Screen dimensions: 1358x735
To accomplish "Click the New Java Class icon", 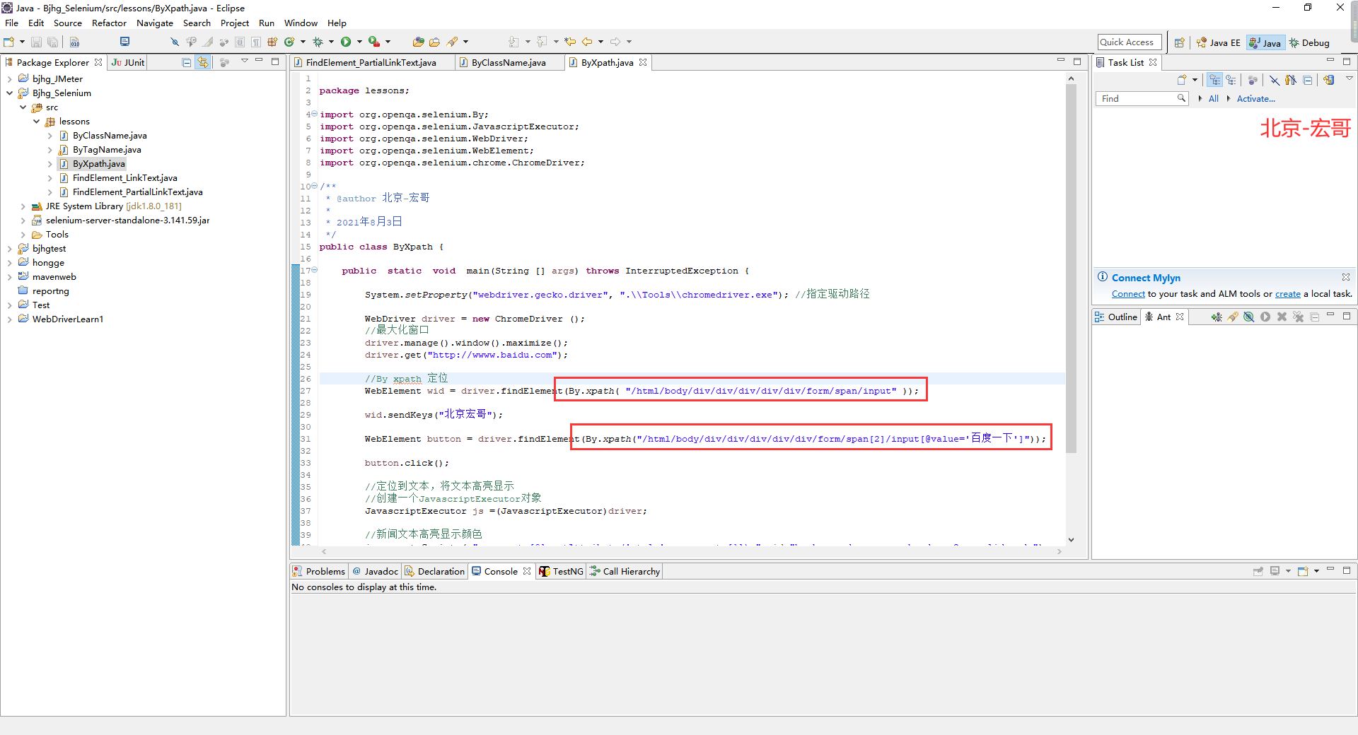I will point(289,42).
